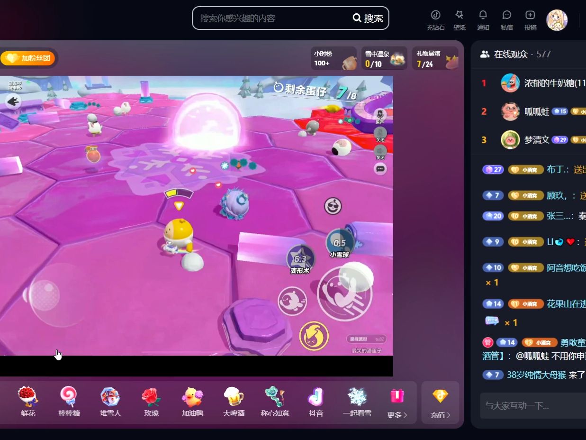Click the 变形术 skill button
This screenshot has height=440, width=586.
coord(300,259)
